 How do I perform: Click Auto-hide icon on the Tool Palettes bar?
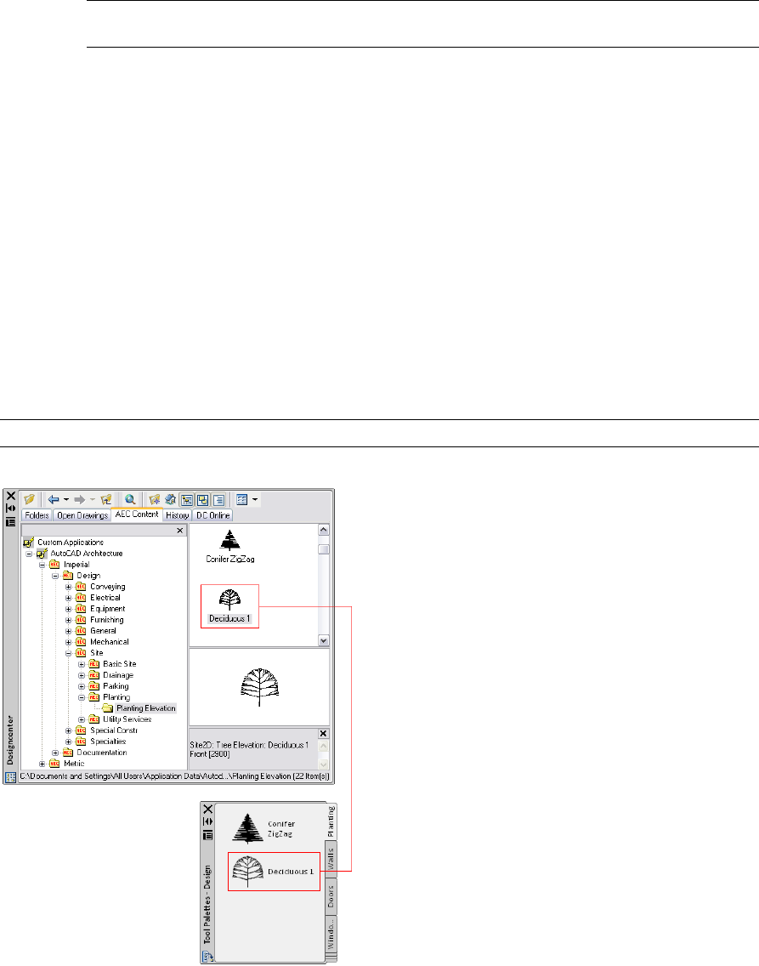tap(208, 821)
